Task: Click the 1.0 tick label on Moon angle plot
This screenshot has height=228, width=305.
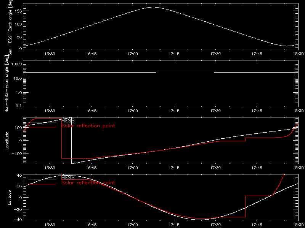Action: (19, 93)
